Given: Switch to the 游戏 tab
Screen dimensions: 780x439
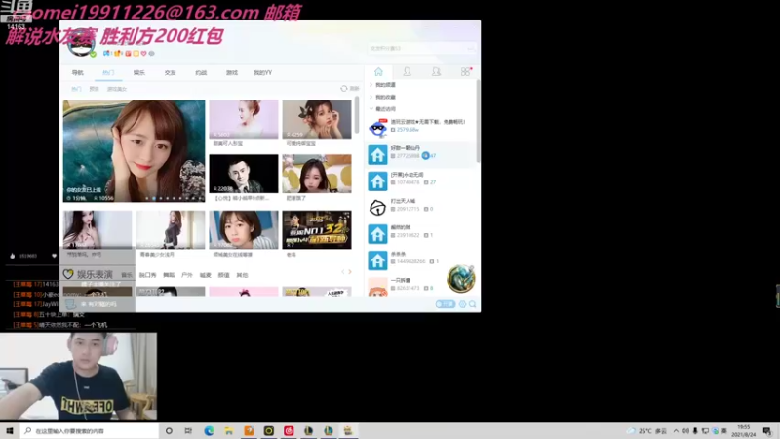Looking at the screenshot, I should 232,72.
